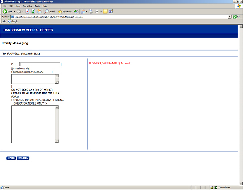
Task: Open the Search toolbar button
Action: click(x=50, y=11)
